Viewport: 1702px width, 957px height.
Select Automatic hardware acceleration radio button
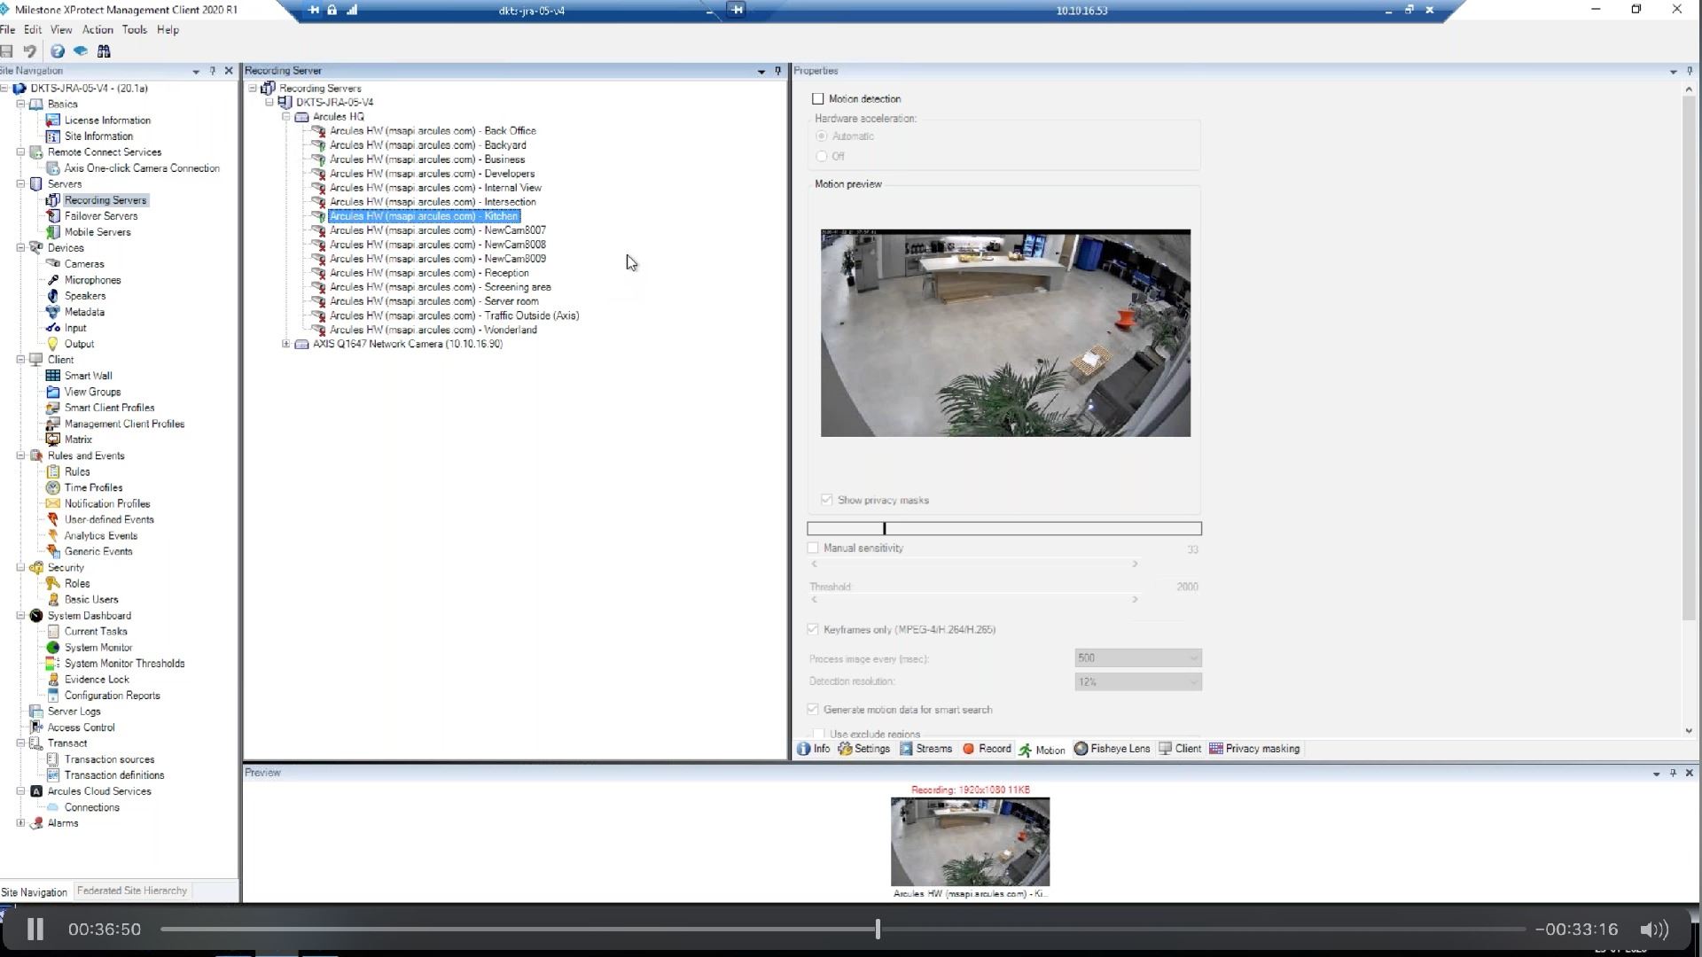pos(822,136)
